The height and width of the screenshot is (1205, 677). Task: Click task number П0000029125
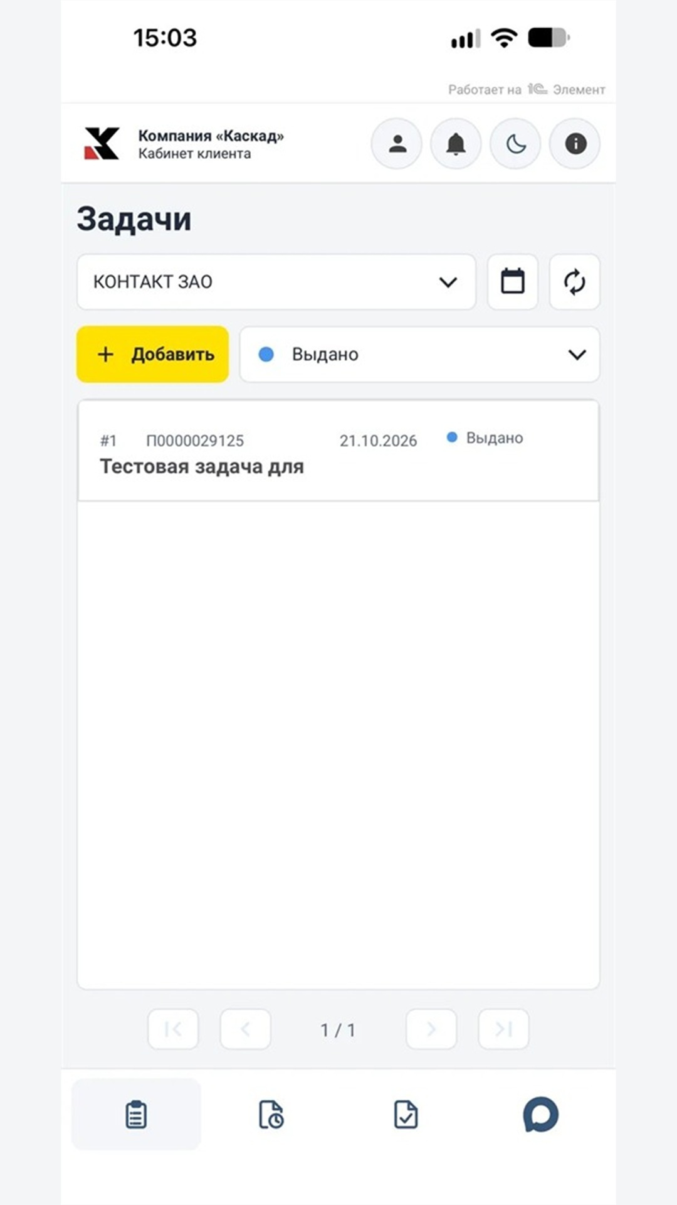195,441
